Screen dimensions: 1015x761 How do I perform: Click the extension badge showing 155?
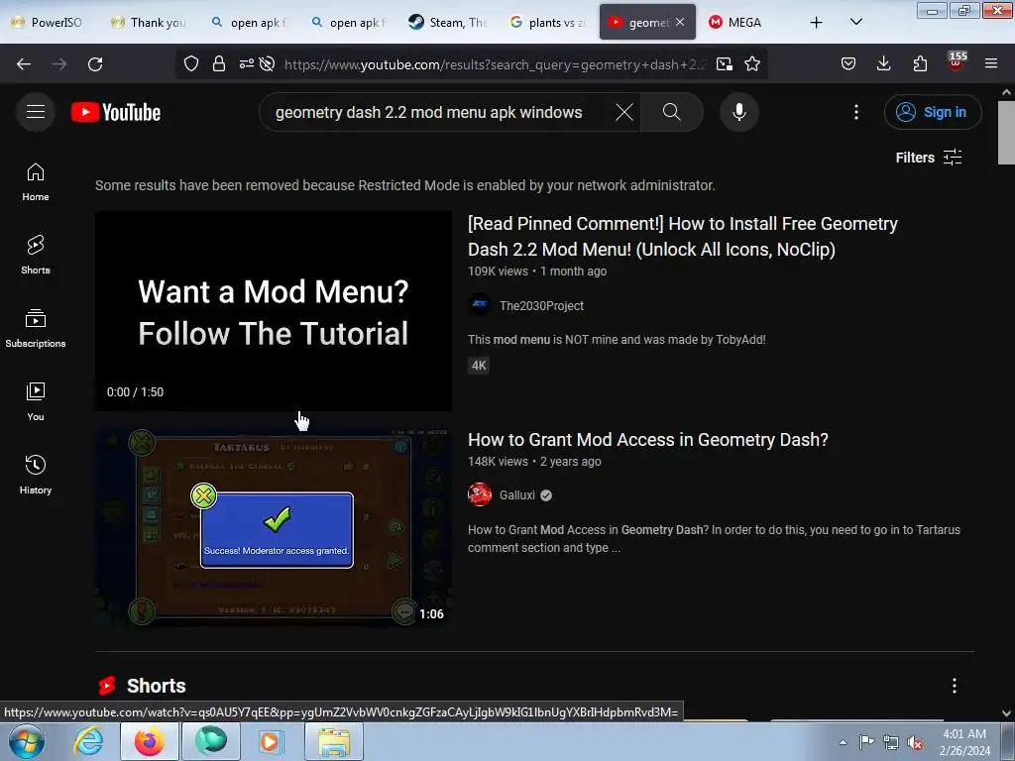[x=957, y=62]
